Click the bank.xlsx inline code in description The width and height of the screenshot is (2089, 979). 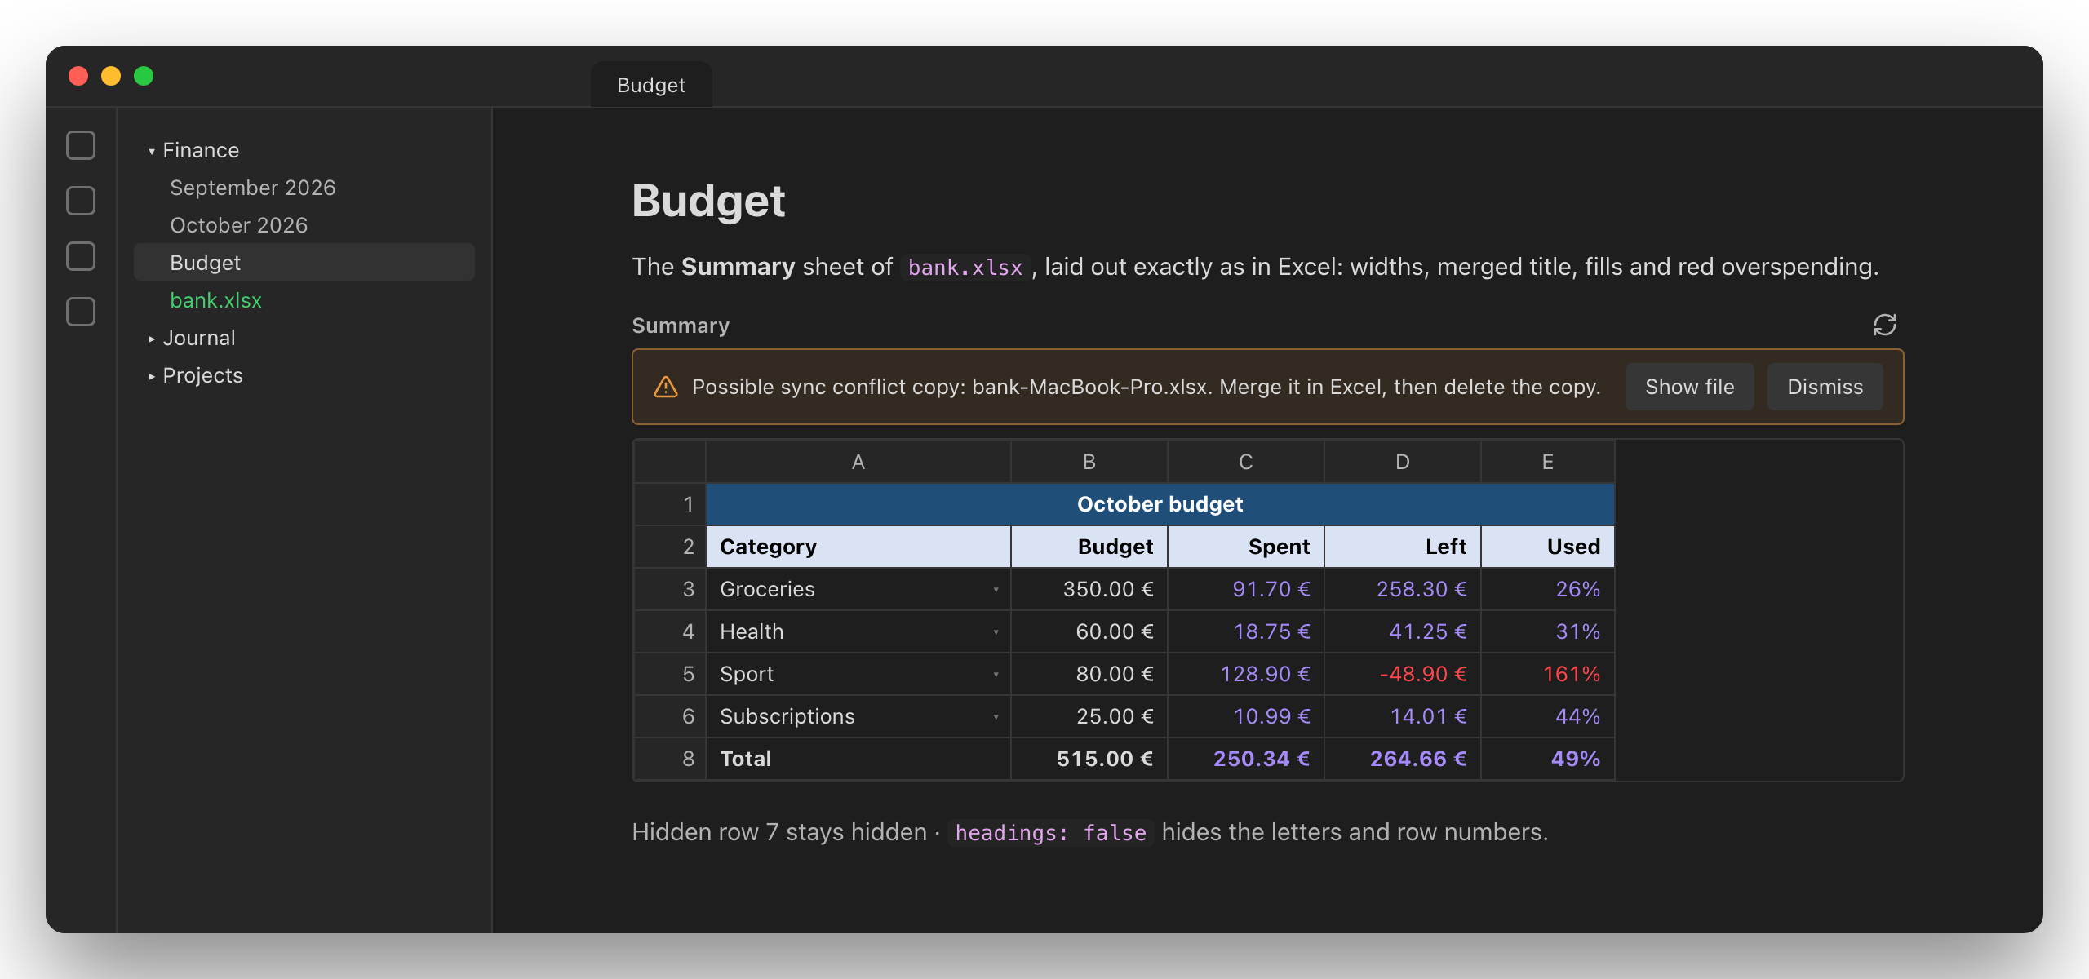click(x=965, y=268)
